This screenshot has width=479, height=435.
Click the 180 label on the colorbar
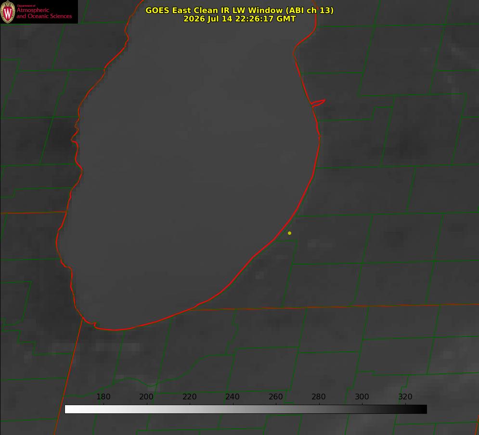point(103,397)
